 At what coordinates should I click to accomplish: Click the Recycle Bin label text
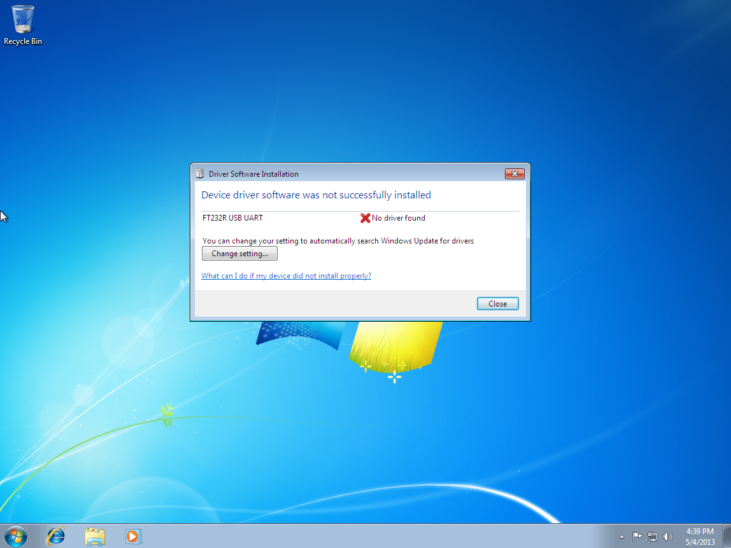[x=23, y=41]
